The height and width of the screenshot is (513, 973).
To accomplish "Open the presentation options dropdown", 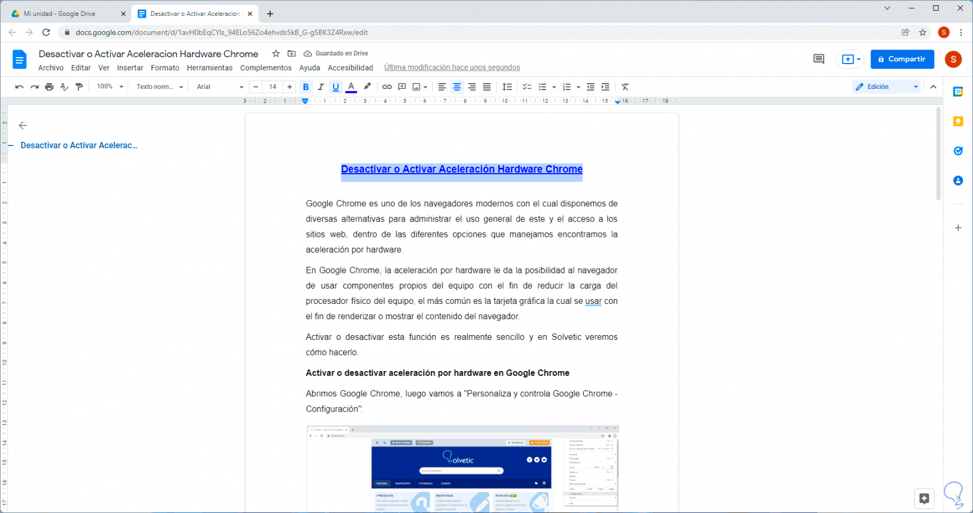I will 859,59.
